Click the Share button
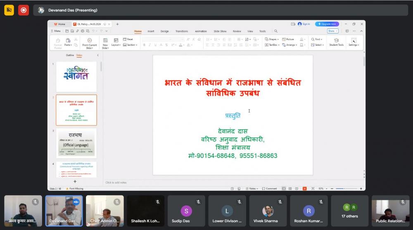This screenshot has height=230, width=413. coord(332,31)
